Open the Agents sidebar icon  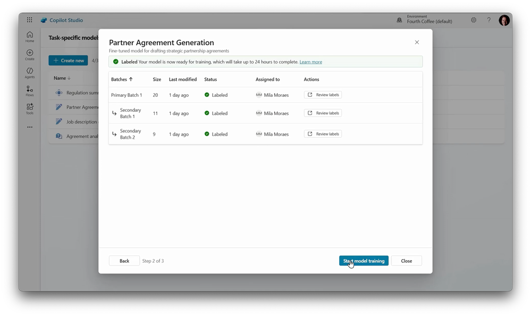click(30, 73)
